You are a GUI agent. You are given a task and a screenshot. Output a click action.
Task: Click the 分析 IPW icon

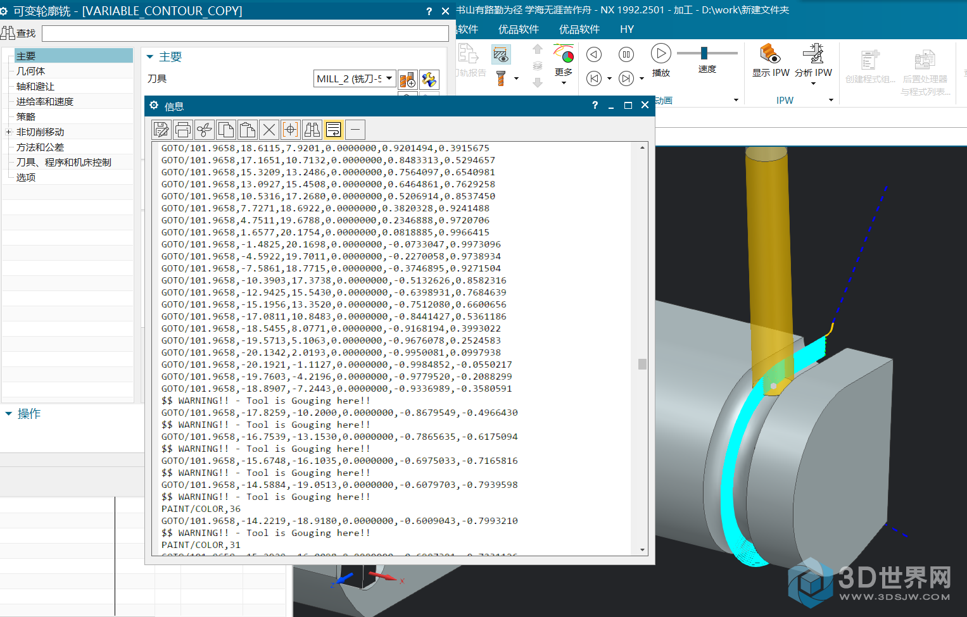(x=814, y=53)
